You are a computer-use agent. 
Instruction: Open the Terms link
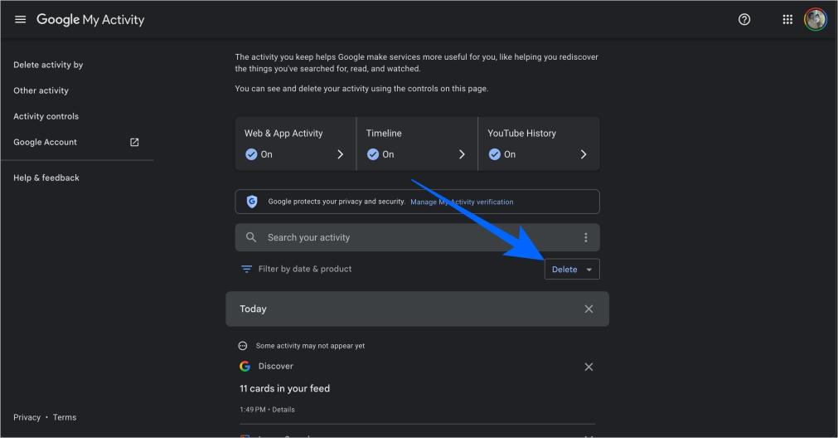[65, 417]
